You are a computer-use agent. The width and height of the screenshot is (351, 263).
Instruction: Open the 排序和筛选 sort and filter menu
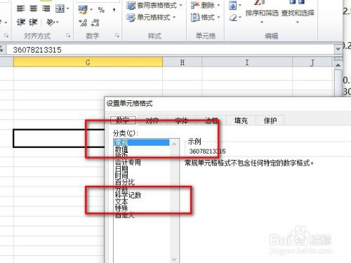262,13
